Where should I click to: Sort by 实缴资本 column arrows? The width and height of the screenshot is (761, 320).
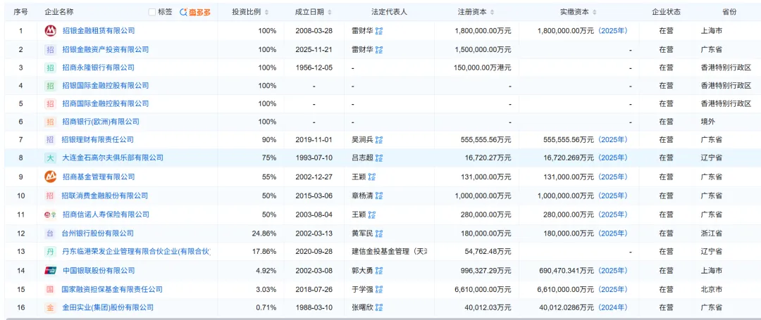(595, 13)
